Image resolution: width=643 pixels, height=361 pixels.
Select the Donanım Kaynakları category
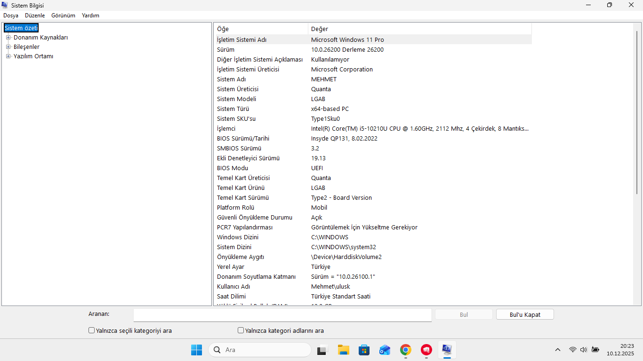pos(40,38)
